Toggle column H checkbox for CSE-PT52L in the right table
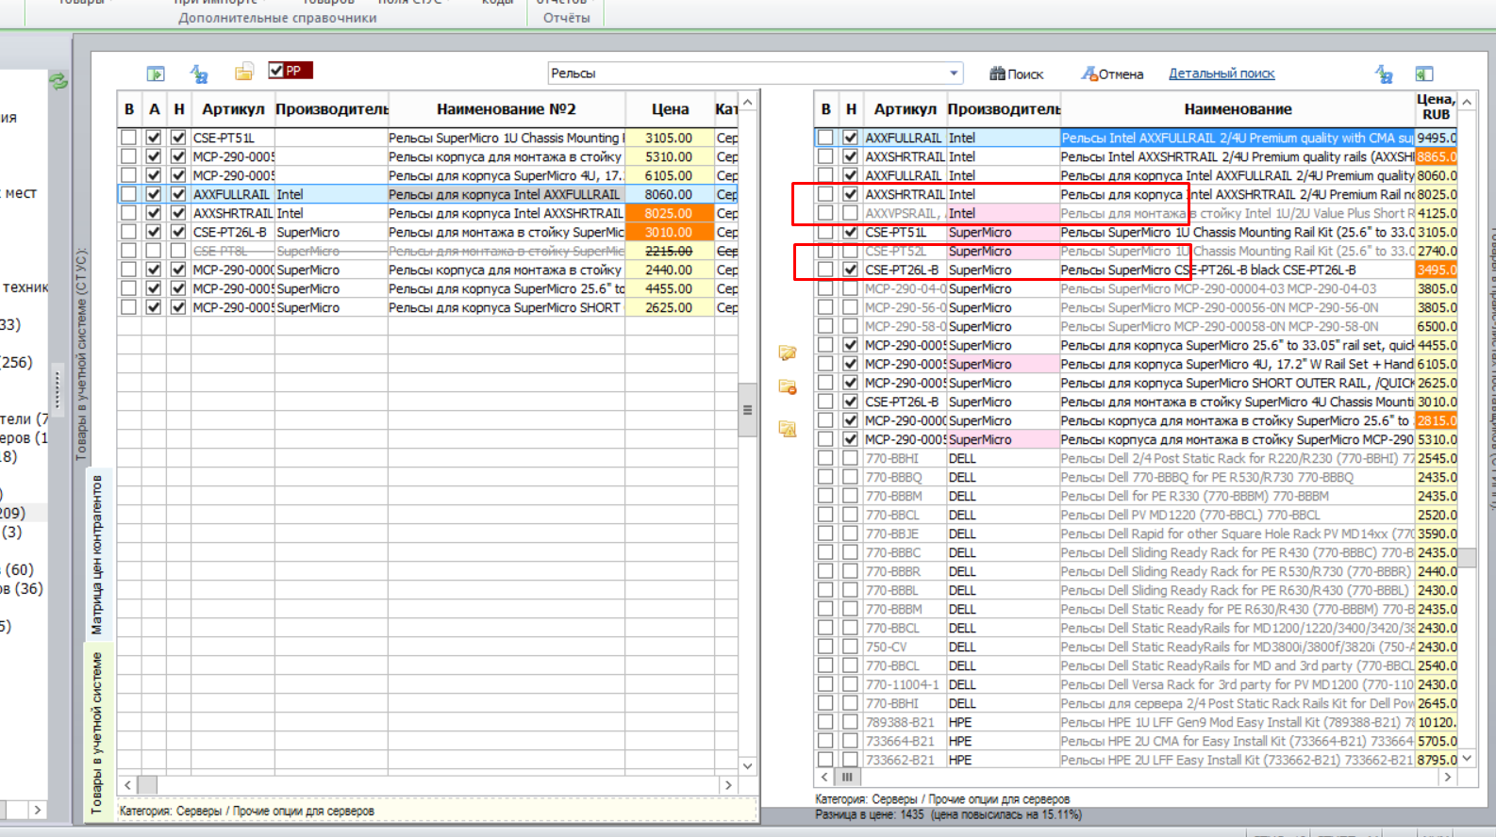This screenshot has height=837, width=1496. click(850, 251)
